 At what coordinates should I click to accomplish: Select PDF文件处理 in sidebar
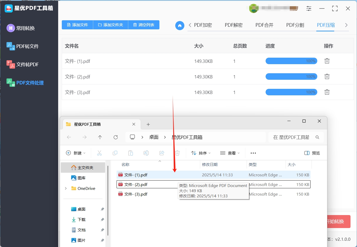point(25,83)
